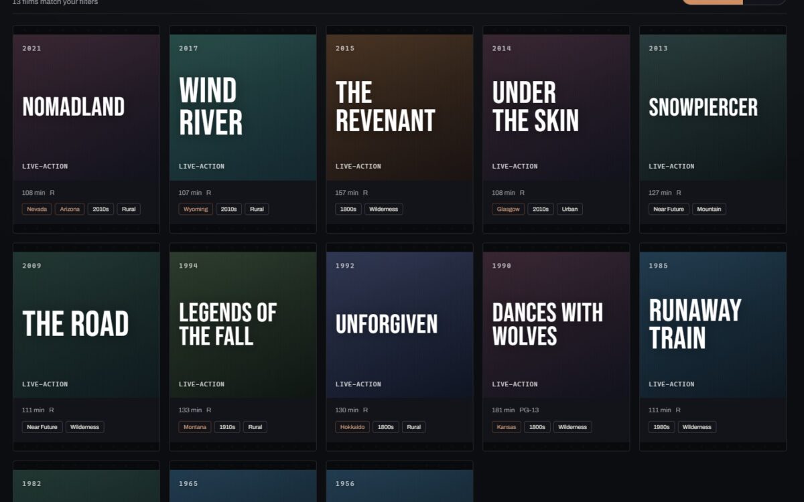Screen dimensions: 804x502
Task: Click the 2010s tag under Wind River
Action: click(228, 209)
